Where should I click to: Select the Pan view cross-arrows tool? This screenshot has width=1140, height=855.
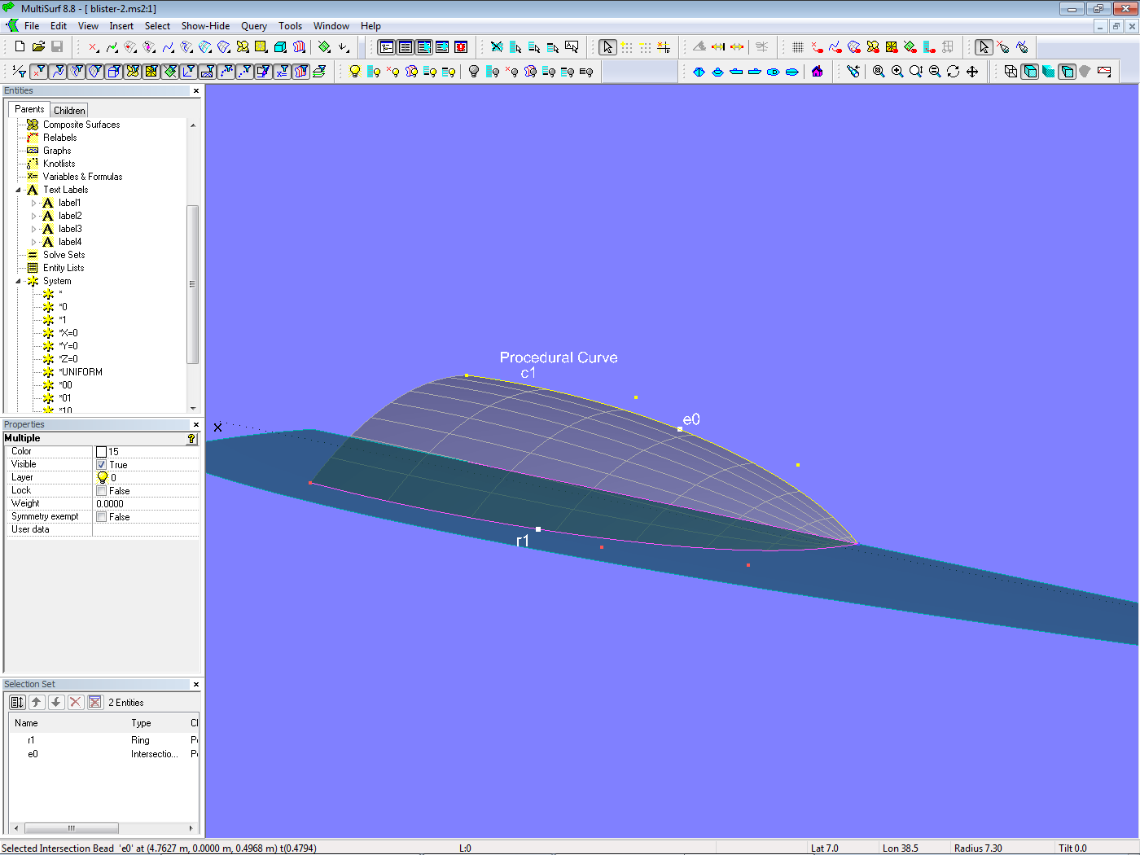(972, 72)
